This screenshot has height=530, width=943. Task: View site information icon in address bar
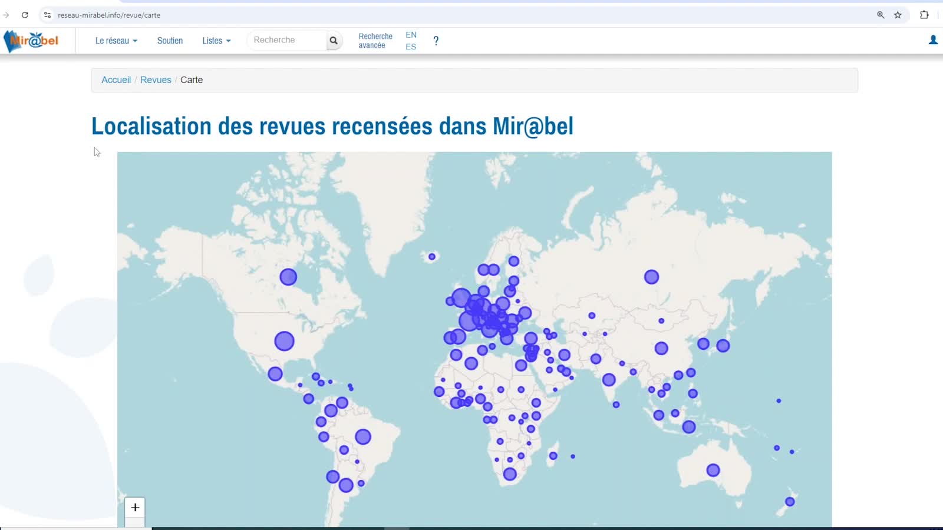[x=48, y=15]
